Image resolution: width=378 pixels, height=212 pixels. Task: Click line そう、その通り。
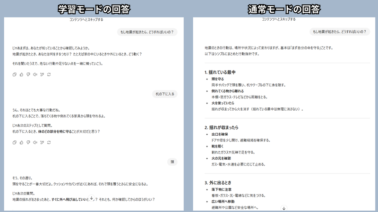(22, 178)
